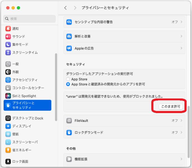Click the アクセシビリティ icon
Image resolution: width=192 pixels, height=168 pixels.
pyautogui.click(x=8, y=80)
